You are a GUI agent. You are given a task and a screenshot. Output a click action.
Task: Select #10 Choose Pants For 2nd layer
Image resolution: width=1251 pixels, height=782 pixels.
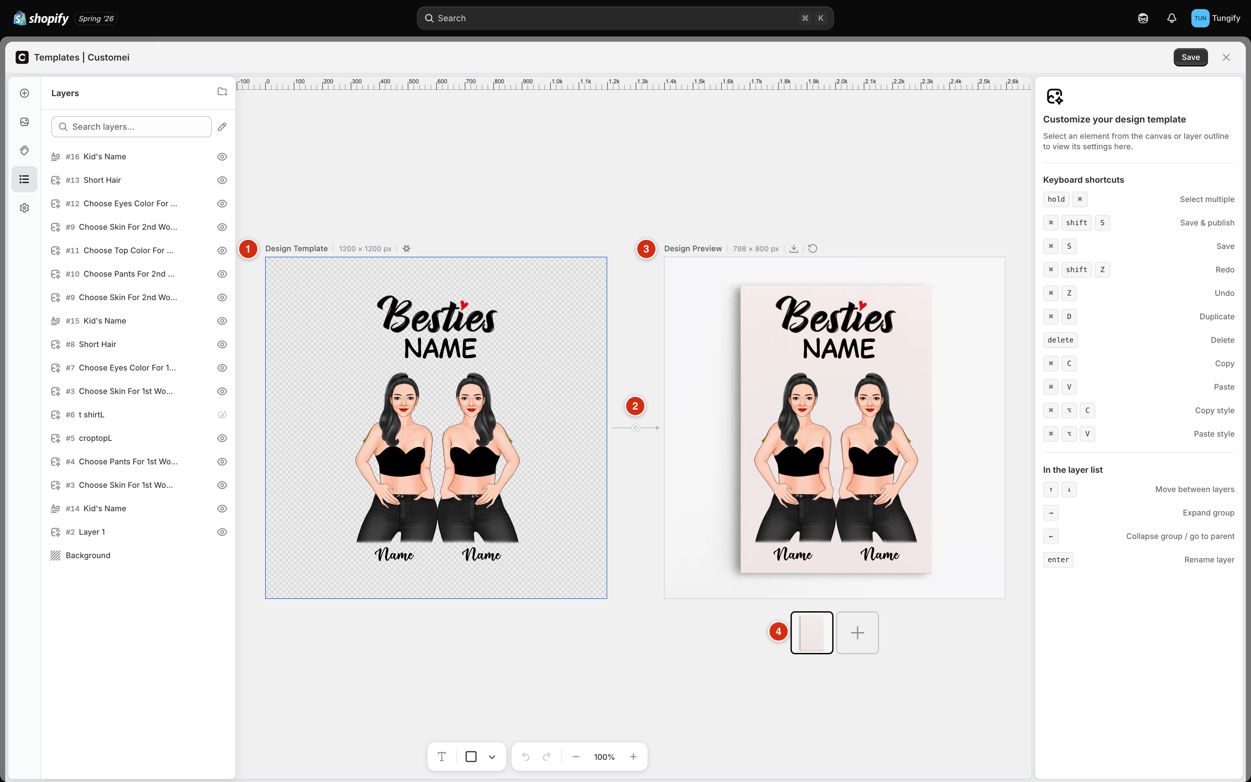(x=138, y=274)
